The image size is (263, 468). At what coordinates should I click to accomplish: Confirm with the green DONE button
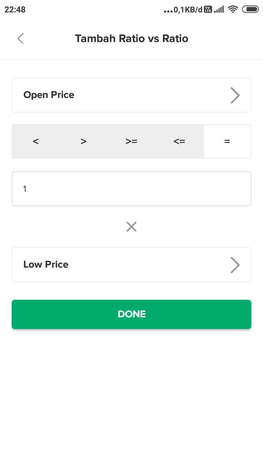click(x=131, y=314)
